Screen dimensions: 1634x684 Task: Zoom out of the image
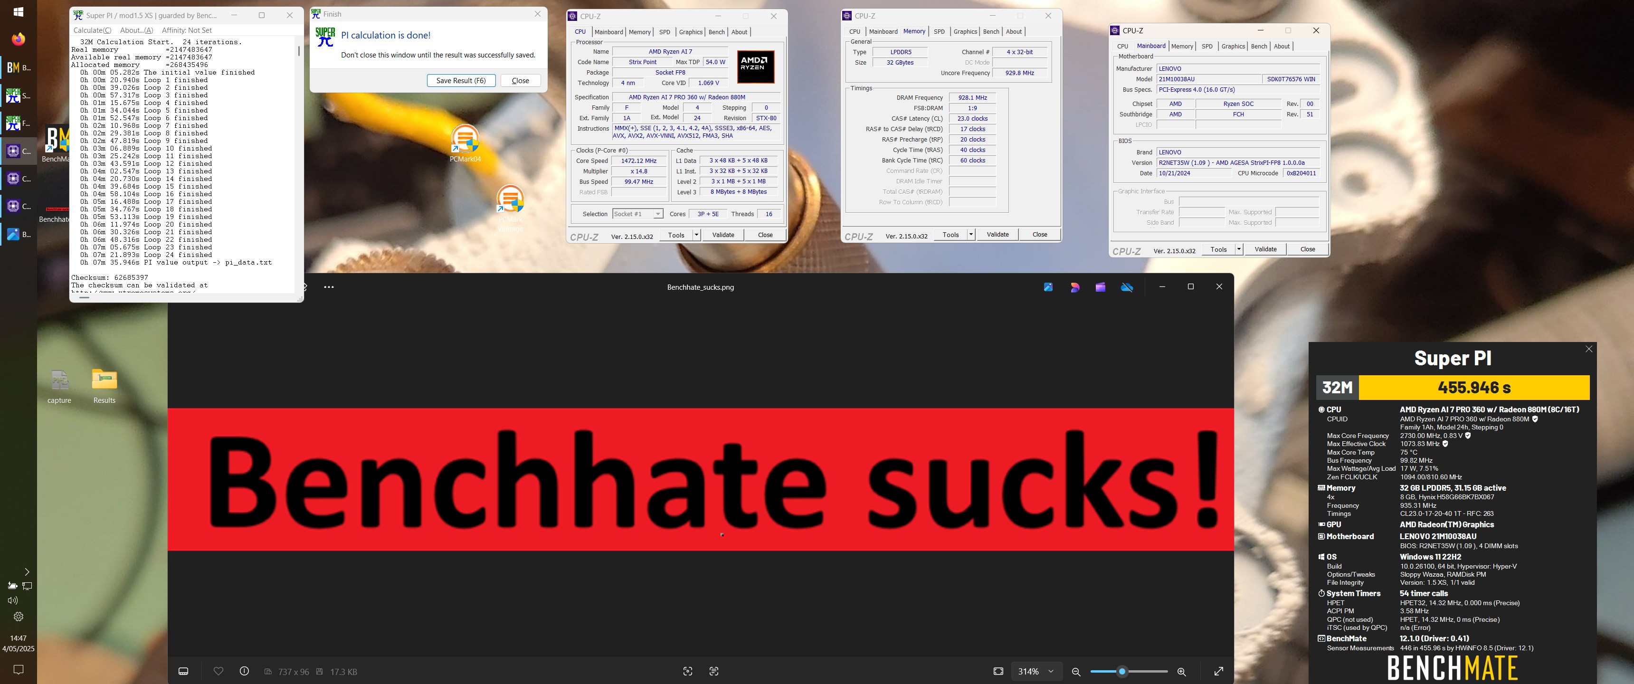(x=1076, y=671)
